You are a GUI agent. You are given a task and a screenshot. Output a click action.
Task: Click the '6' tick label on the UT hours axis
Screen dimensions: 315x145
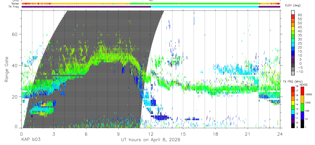(x=86, y=134)
